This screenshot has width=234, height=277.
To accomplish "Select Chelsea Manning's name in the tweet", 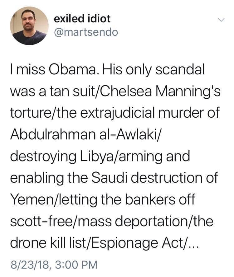I will click(x=161, y=91).
